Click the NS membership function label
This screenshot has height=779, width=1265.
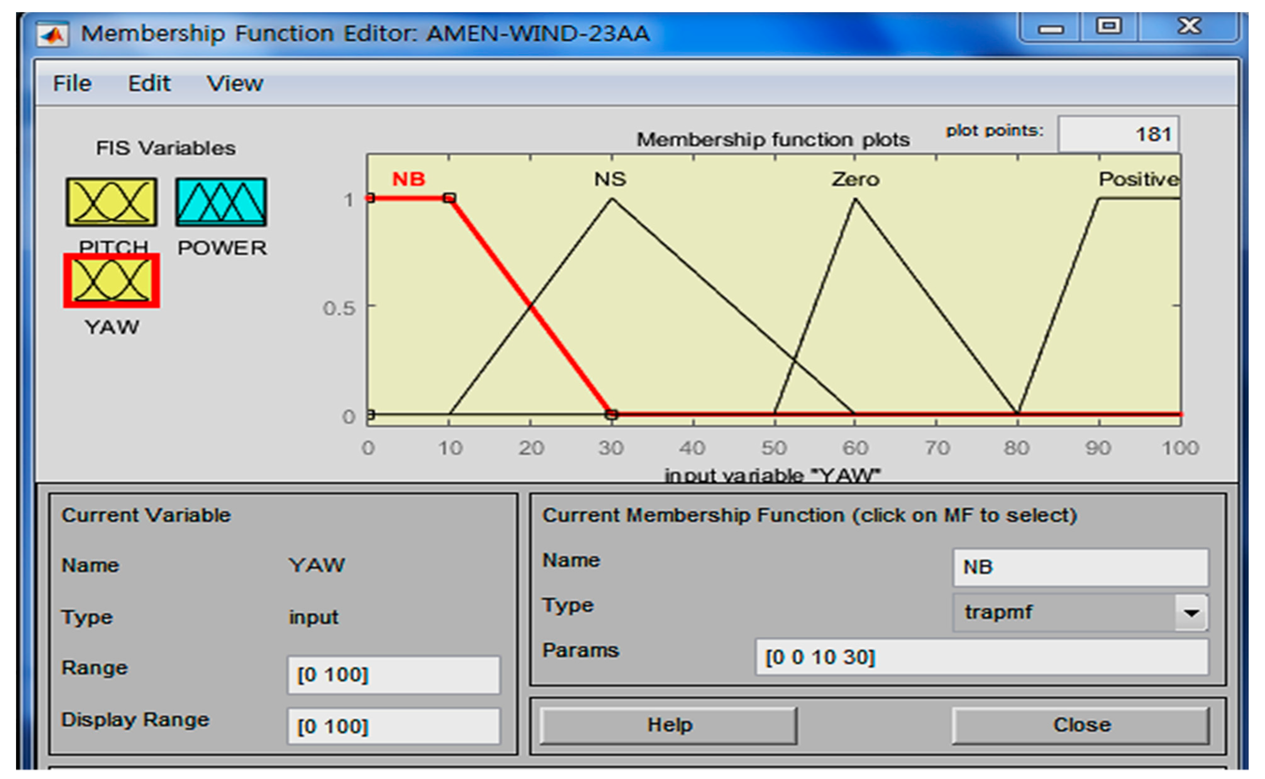point(610,179)
